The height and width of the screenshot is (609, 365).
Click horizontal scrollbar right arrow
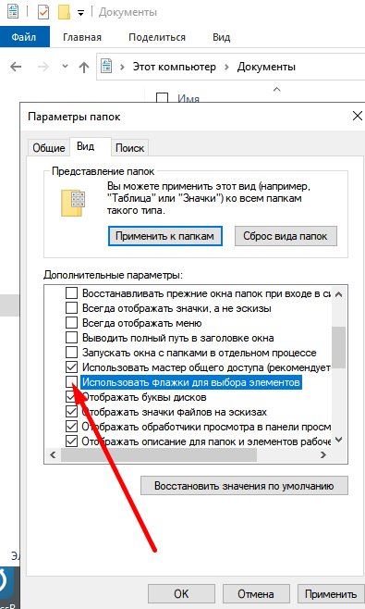323,454
